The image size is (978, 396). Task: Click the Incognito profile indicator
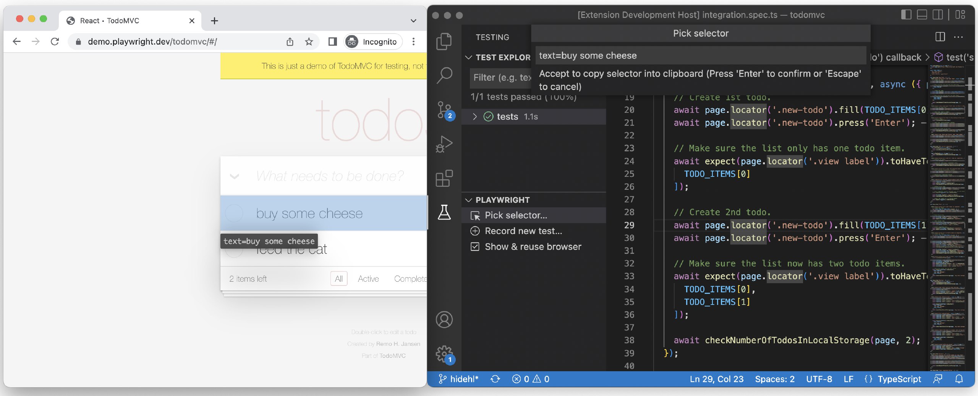point(373,42)
